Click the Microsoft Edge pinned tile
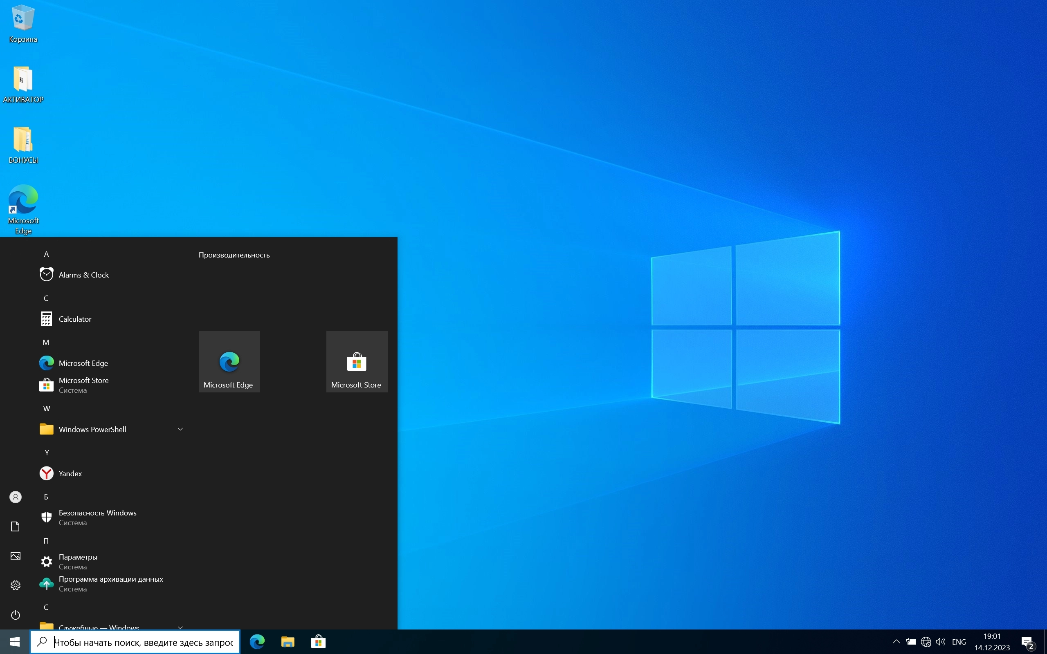This screenshot has height=654, width=1047. click(x=229, y=362)
